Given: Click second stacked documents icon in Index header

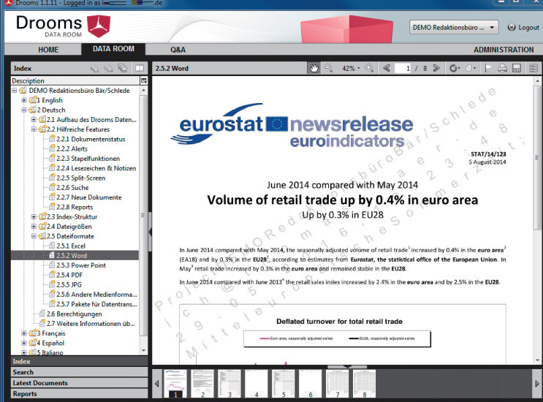Looking at the screenshot, I should (x=108, y=68).
